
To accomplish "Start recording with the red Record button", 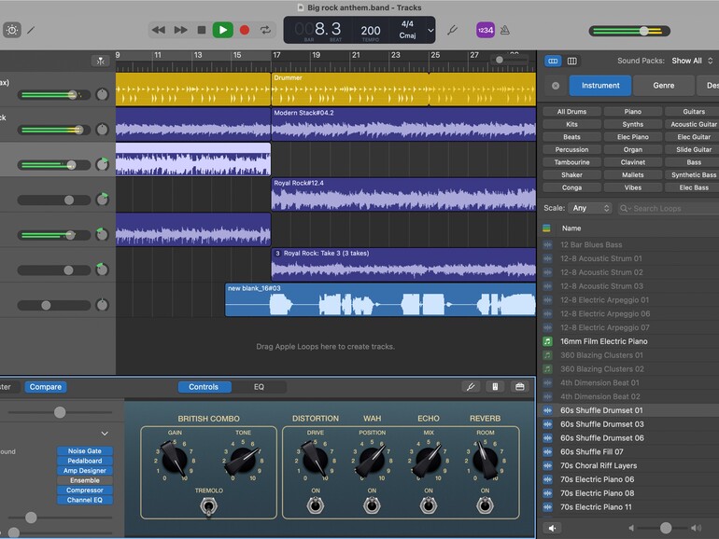I will 245,30.
